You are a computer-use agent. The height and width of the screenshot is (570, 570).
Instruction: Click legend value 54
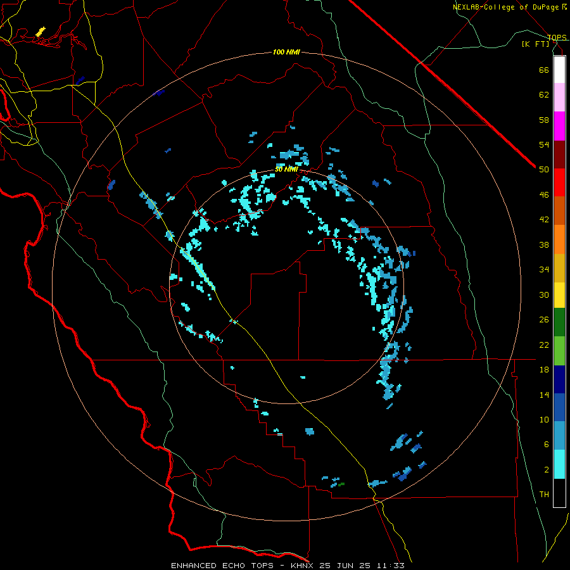tap(544, 144)
